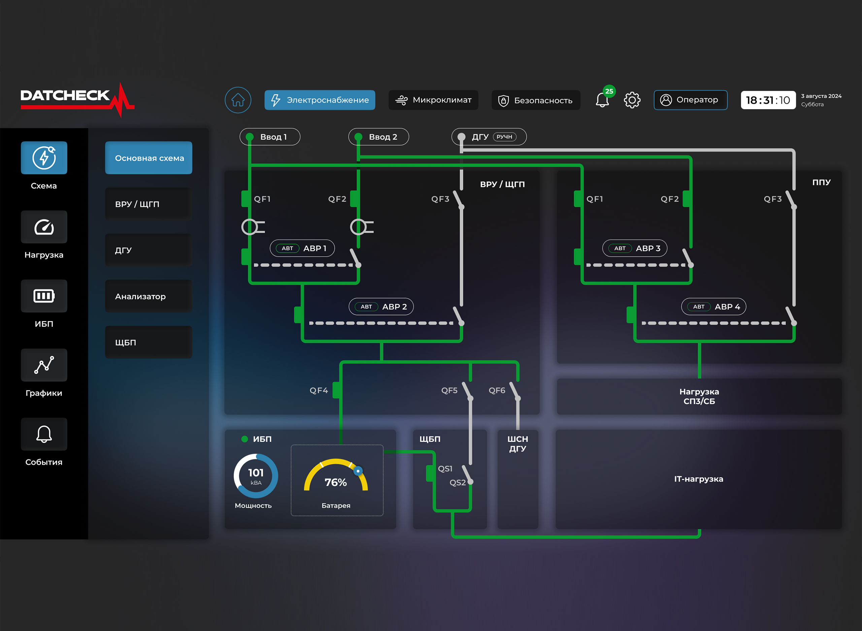
Task: Toggle the АВТ mode on АВР 4
Action: tap(699, 307)
